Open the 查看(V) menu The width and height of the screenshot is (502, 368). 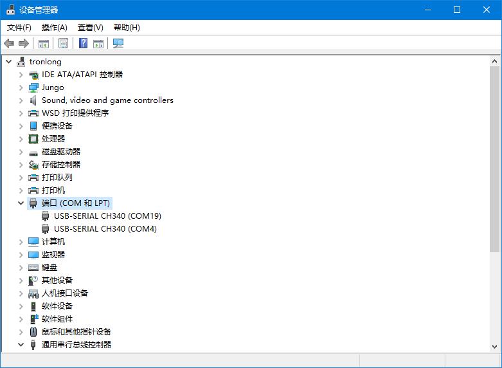click(x=90, y=28)
